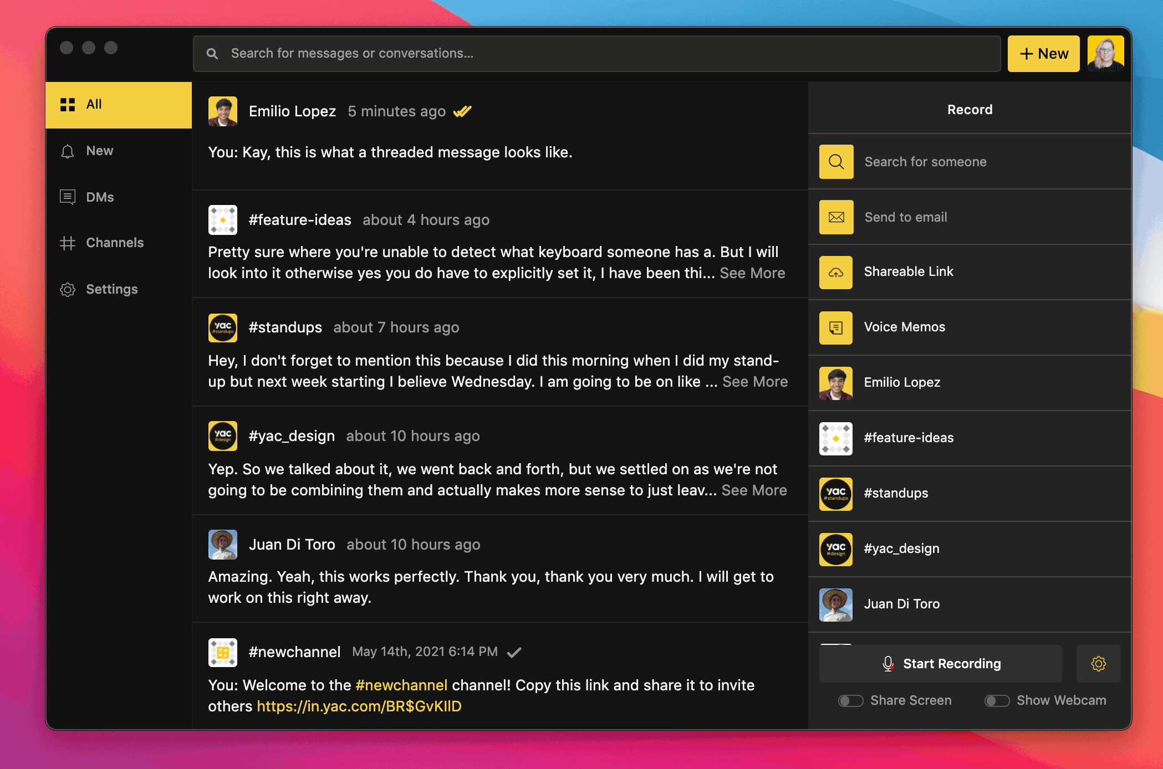
Task: Select #standups in Record panel
Action: click(x=970, y=494)
